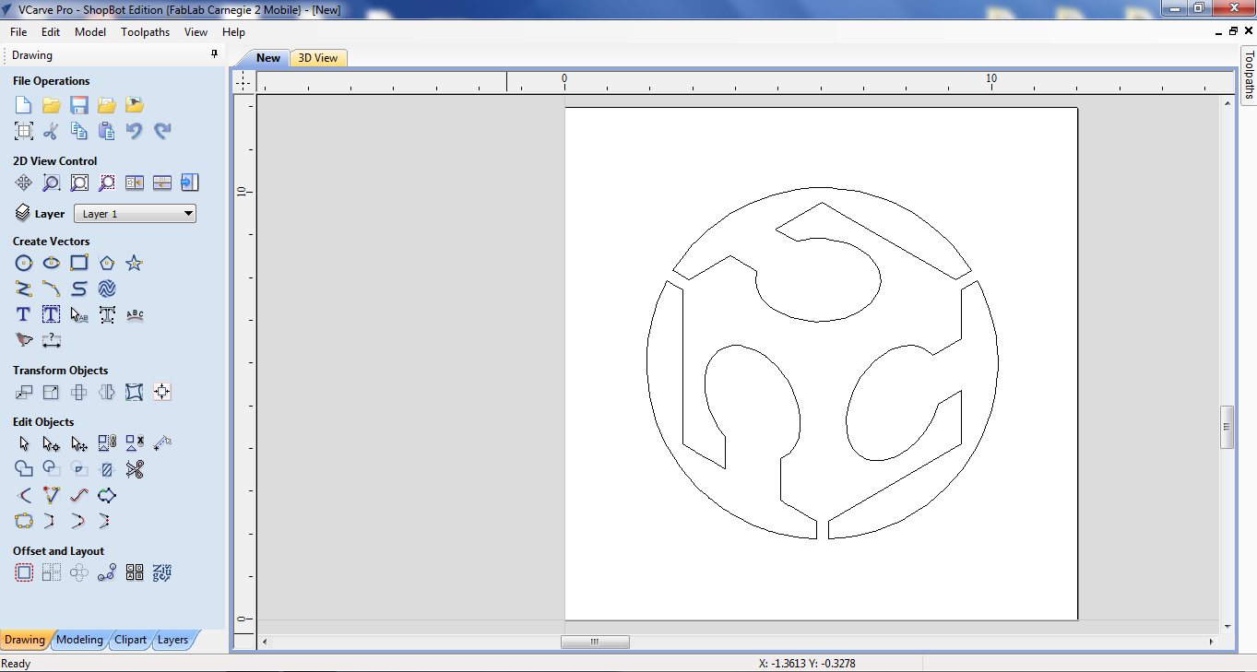This screenshot has width=1257, height=672.
Task: Open the View menu
Action: [196, 31]
